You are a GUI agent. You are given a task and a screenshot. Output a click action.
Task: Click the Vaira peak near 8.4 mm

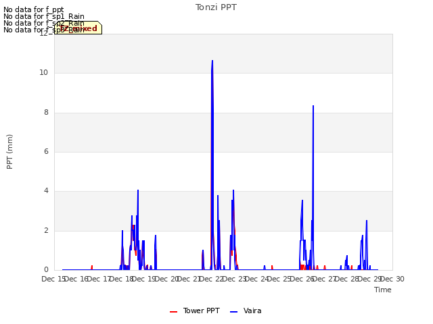click(x=313, y=106)
